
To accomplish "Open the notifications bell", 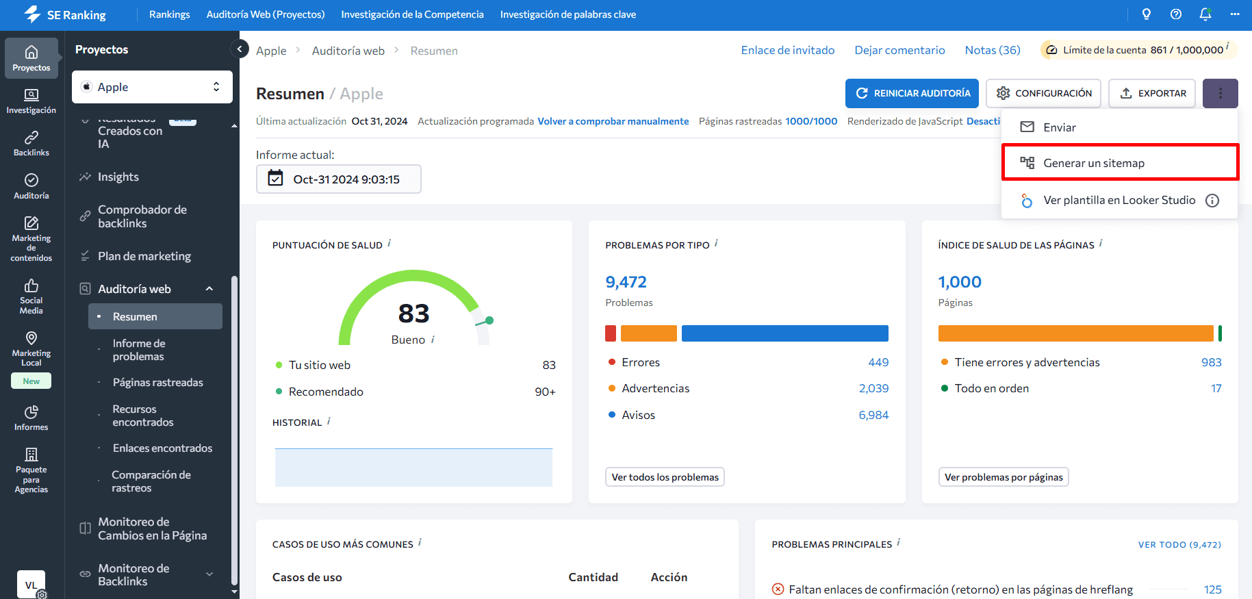I will click(1205, 14).
